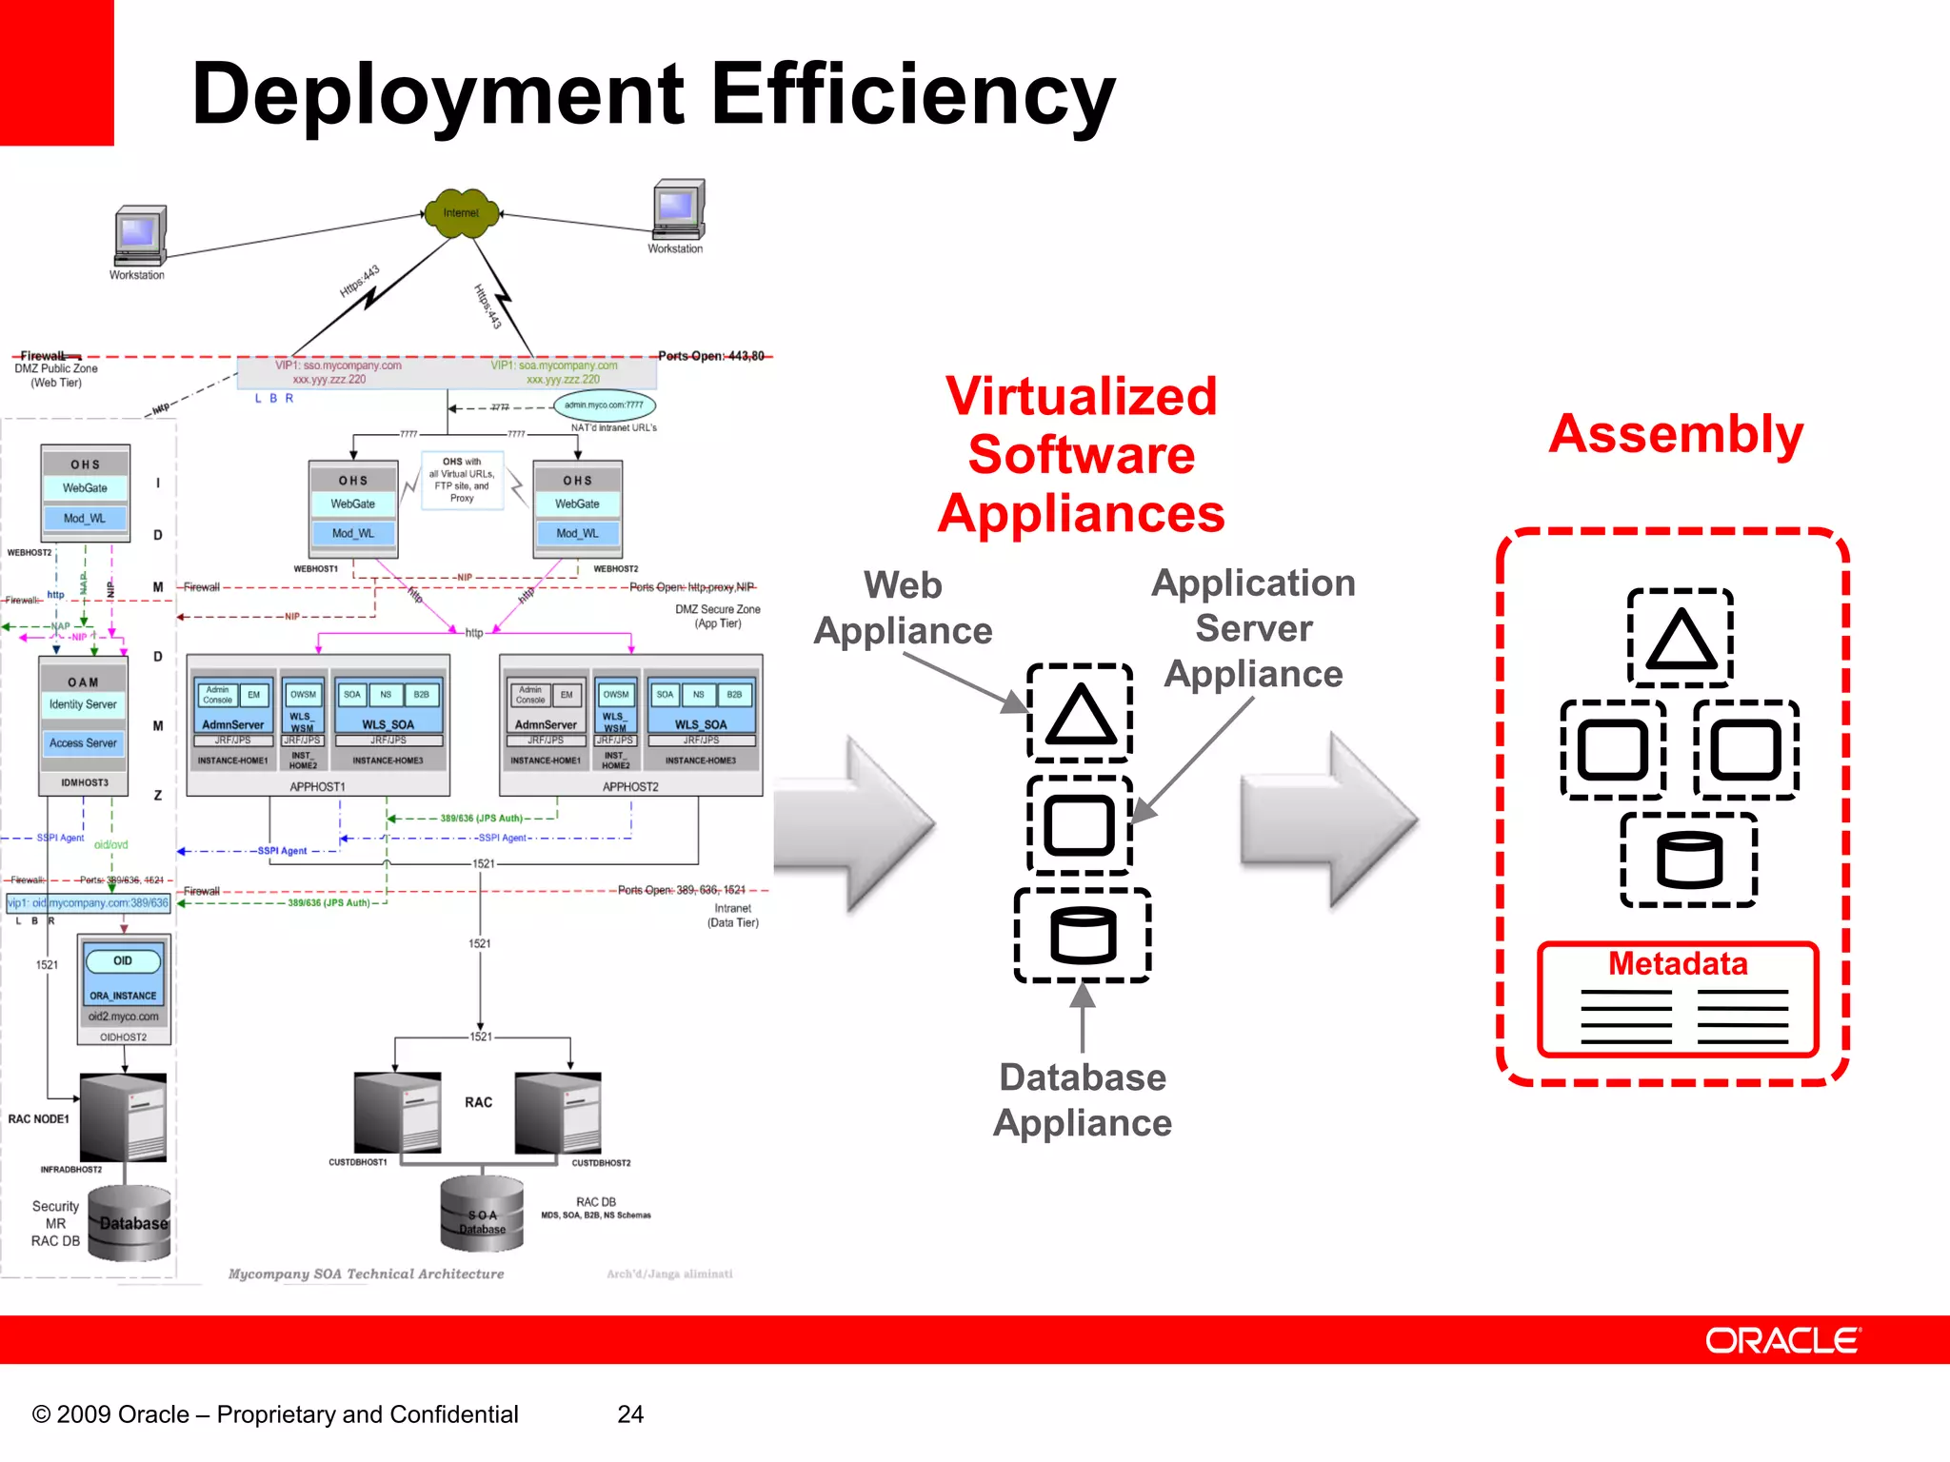This screenshot has height=1462, width=1950.
Task: Click the Metadata box in Assembly
Action: 1678,999
